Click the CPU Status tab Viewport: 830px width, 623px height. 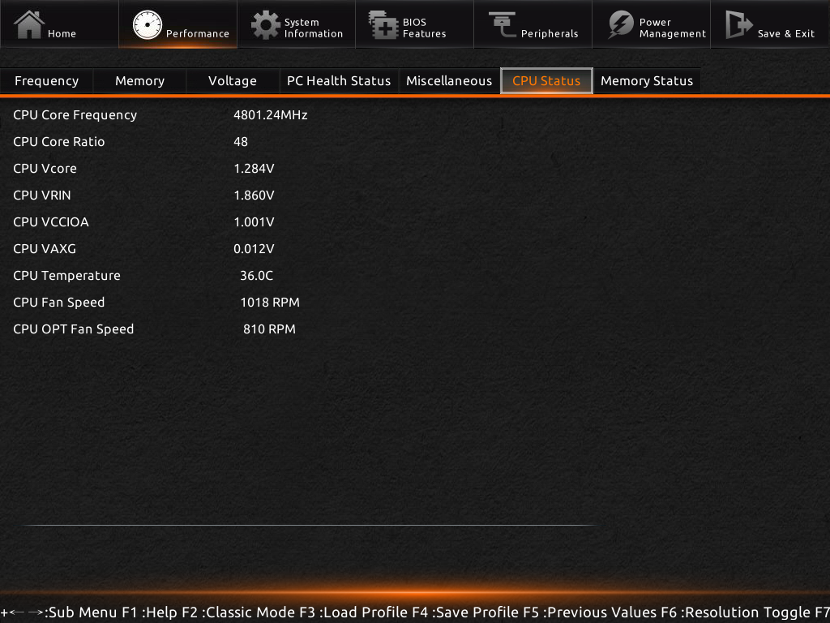click(546, 81)
